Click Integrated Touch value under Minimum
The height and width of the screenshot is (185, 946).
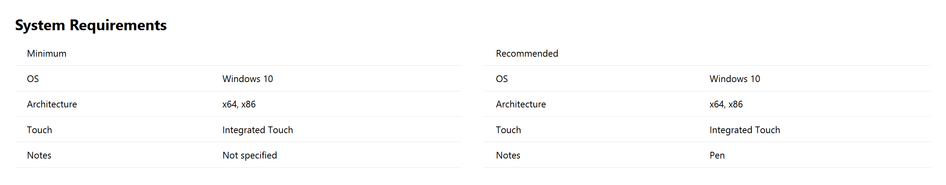[258, 130]
